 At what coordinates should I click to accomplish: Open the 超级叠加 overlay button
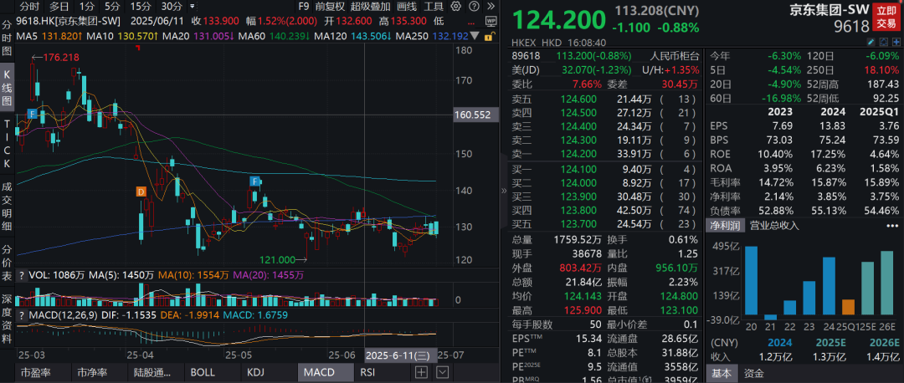tap(371, 6)
